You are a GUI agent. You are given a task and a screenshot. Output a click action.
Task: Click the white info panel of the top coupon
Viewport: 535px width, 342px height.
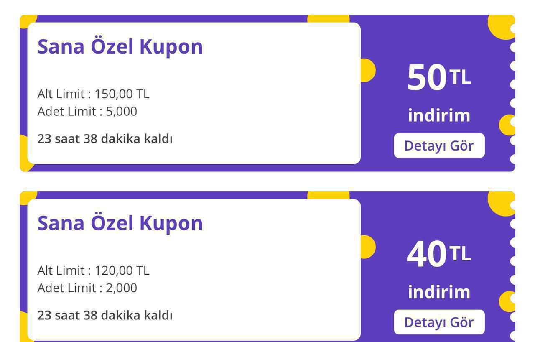pyautogui.click(x=194, y=93)
